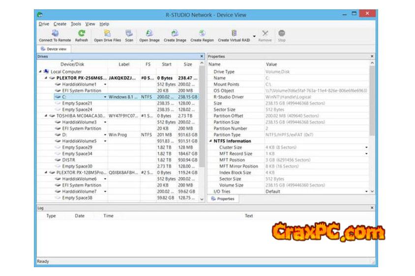The width and height of the screenshot is (415, 276).
Task: Open the View menu
Action: tap(90, 24)
